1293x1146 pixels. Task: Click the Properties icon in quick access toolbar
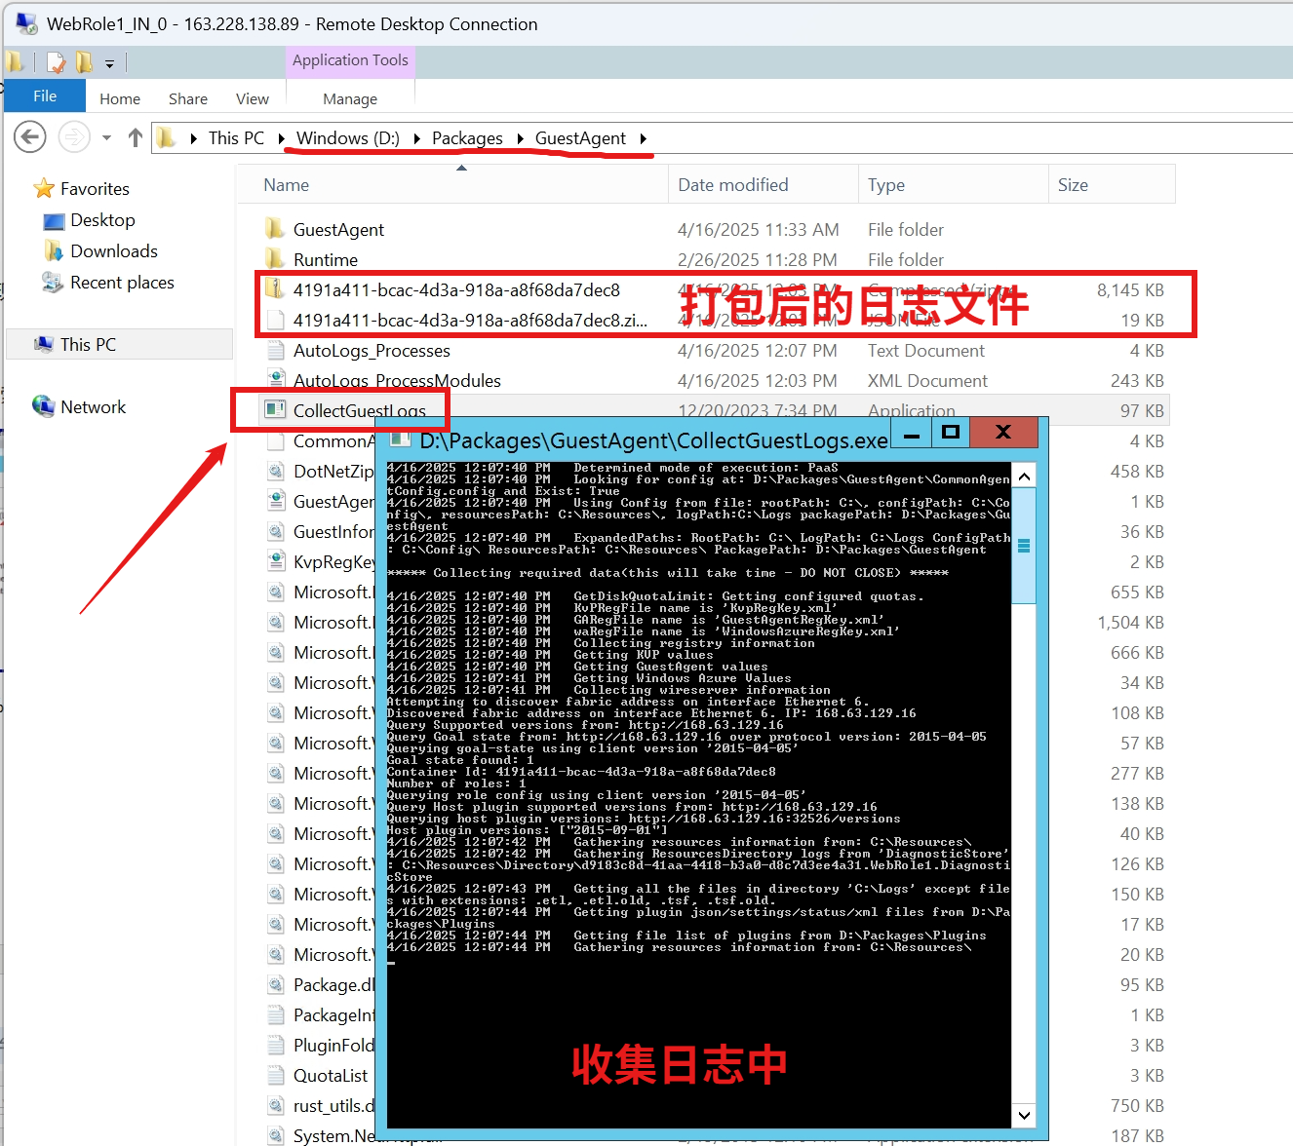pos(56,63)
